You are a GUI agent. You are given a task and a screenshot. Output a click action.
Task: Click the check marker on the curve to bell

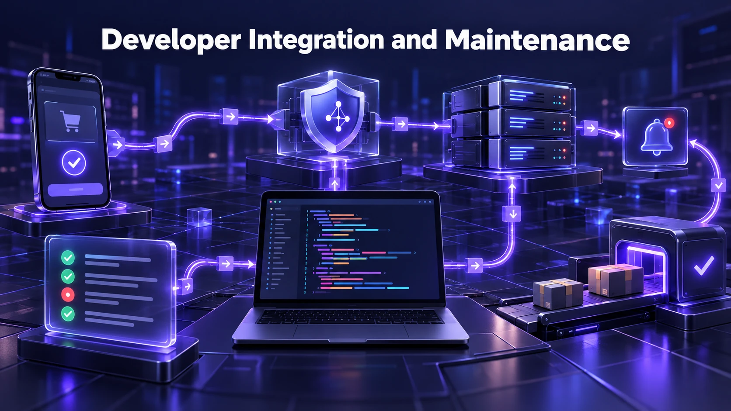pyautogui.click(x=718, y=186)
